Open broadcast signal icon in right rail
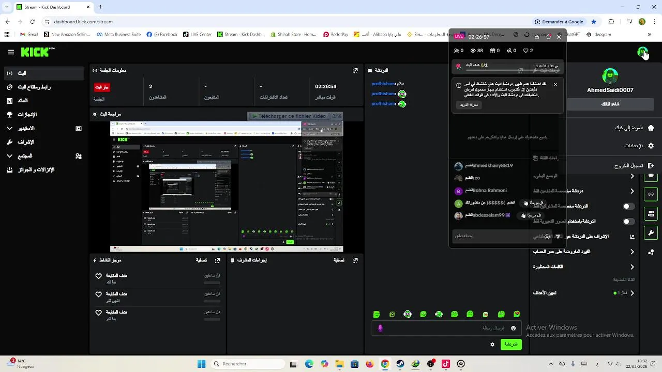662x372 pixels. click(x=651, y=194)
